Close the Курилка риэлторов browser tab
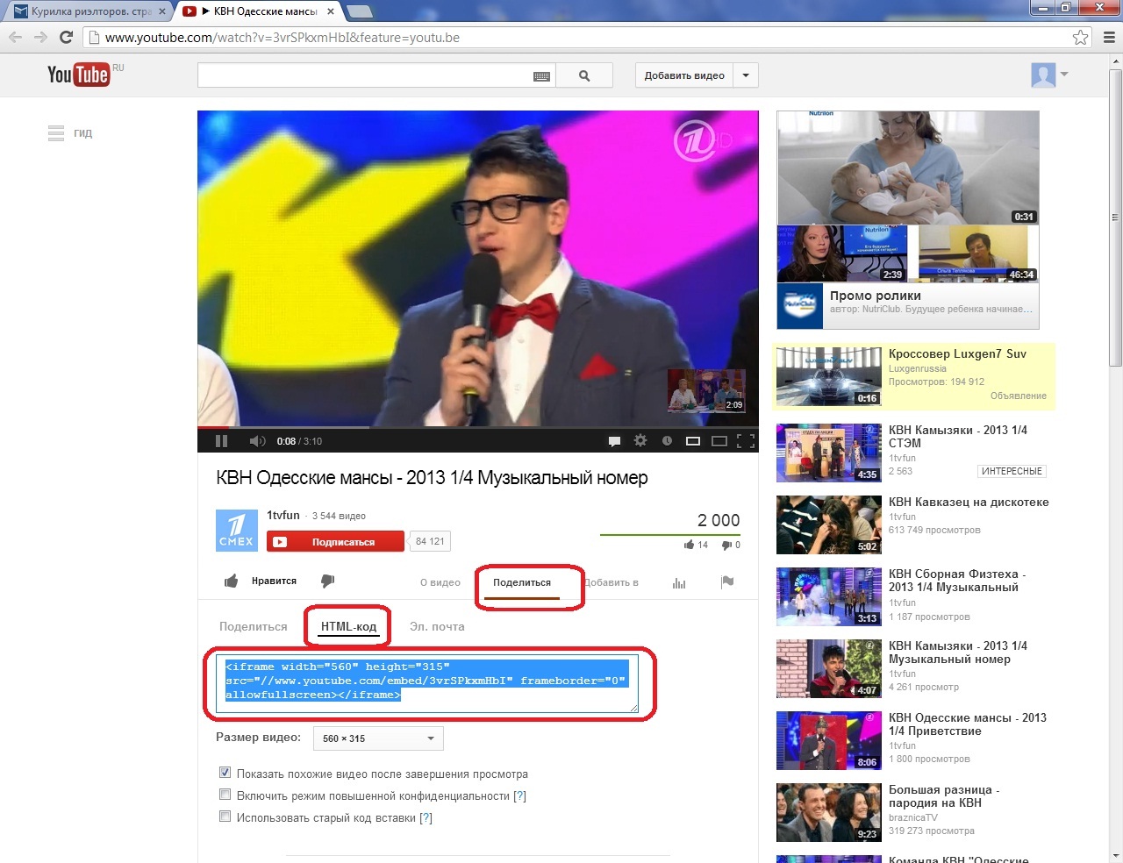1123x863 pixels. pyautogui.click(x=162, y=11)
